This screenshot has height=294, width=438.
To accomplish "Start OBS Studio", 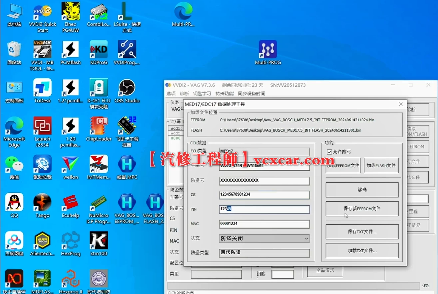I will 127,88.
